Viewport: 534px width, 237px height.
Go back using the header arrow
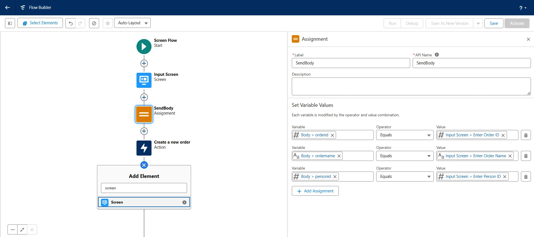[x=8, y=8]
